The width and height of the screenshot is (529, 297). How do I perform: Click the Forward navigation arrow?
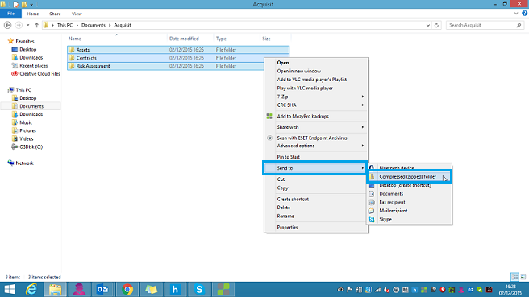pos(19,25)
